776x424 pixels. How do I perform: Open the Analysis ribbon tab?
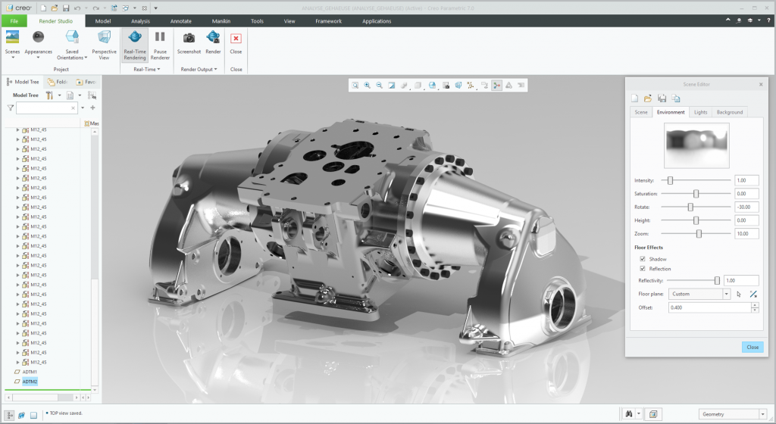(140, 21)
